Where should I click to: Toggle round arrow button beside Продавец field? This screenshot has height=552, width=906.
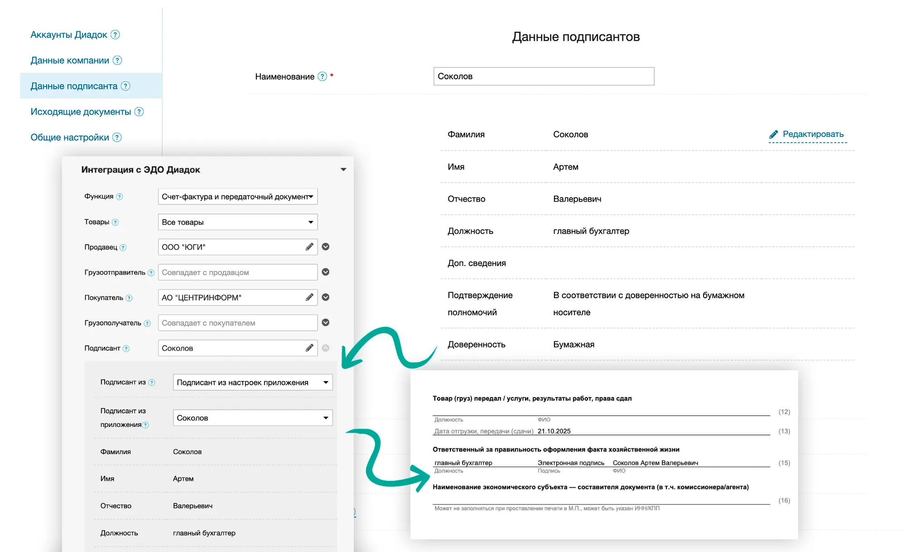[326, 247]
